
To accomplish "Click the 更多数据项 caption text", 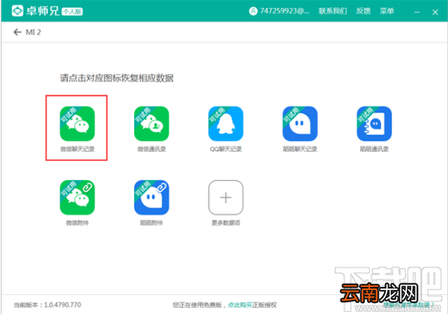I will (226, 223).
